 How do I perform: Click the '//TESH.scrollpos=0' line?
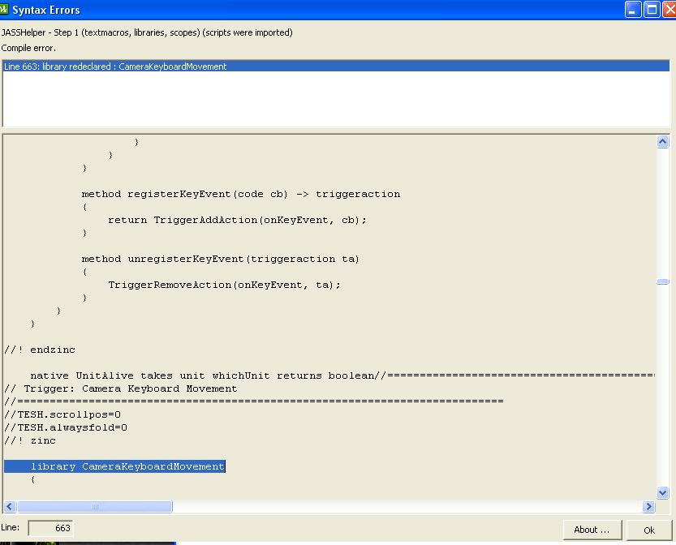coord(62,414)
